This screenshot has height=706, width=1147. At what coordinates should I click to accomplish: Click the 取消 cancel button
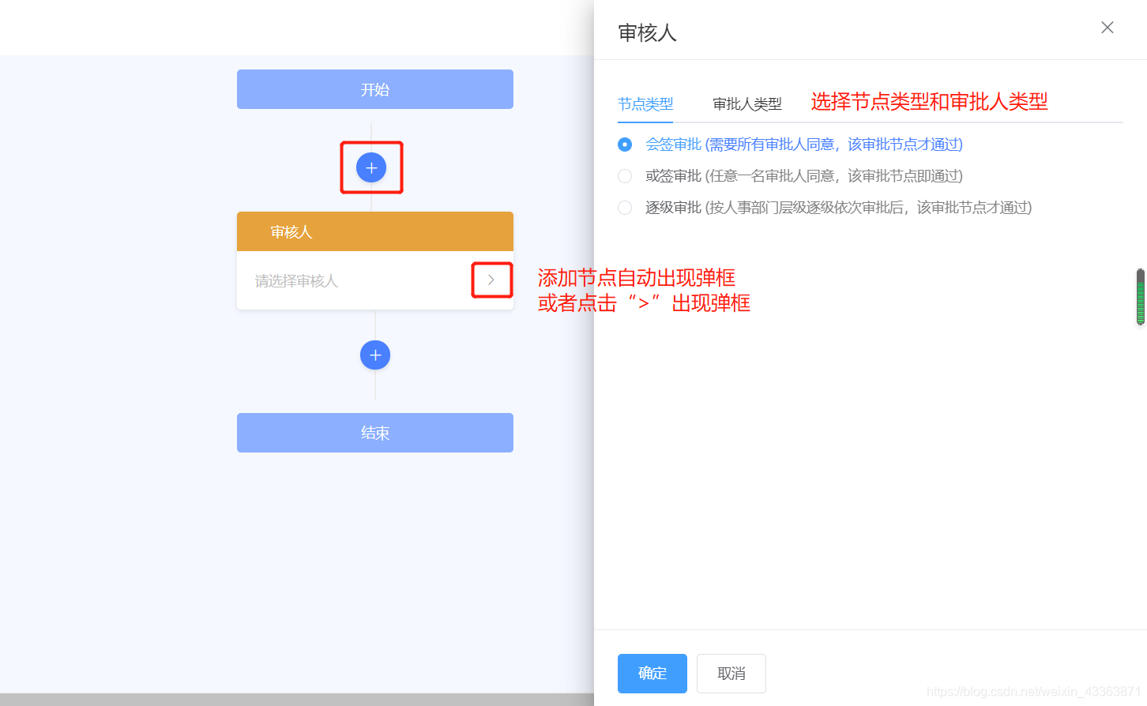[x=731, y=673]
